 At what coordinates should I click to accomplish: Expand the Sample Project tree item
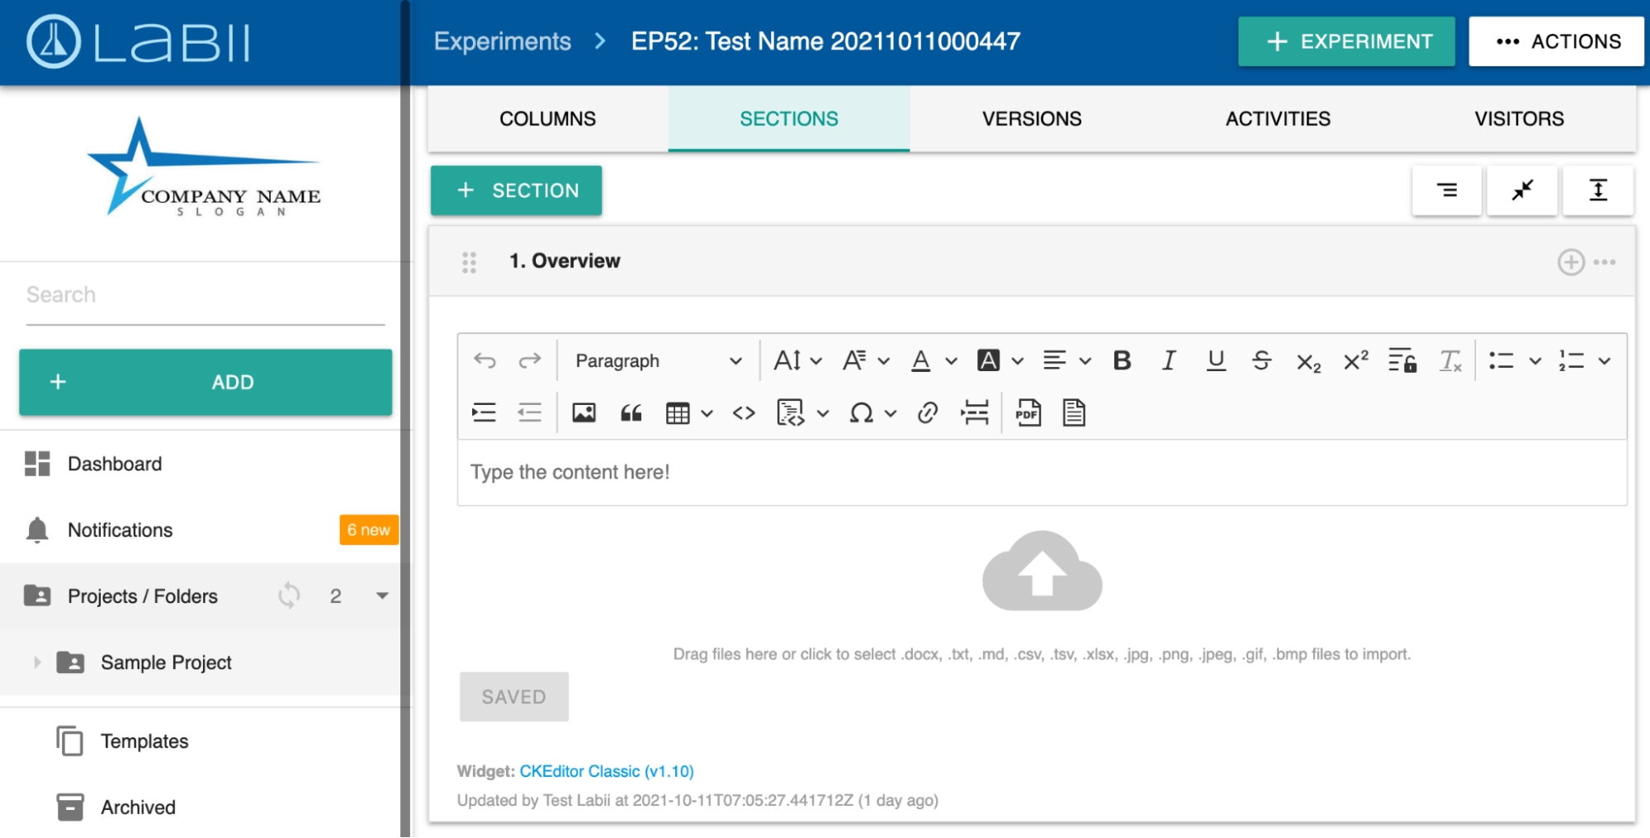tap(37, 662)
